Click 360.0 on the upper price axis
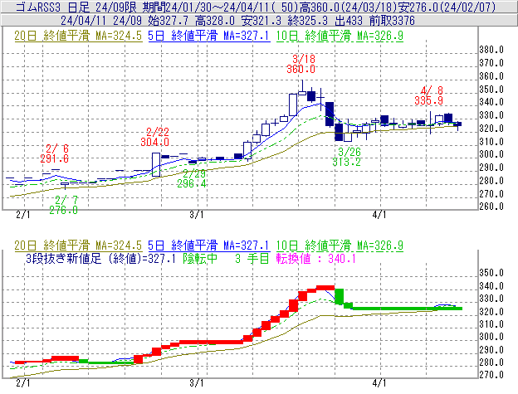518x394 pixels. pos(491,76)
